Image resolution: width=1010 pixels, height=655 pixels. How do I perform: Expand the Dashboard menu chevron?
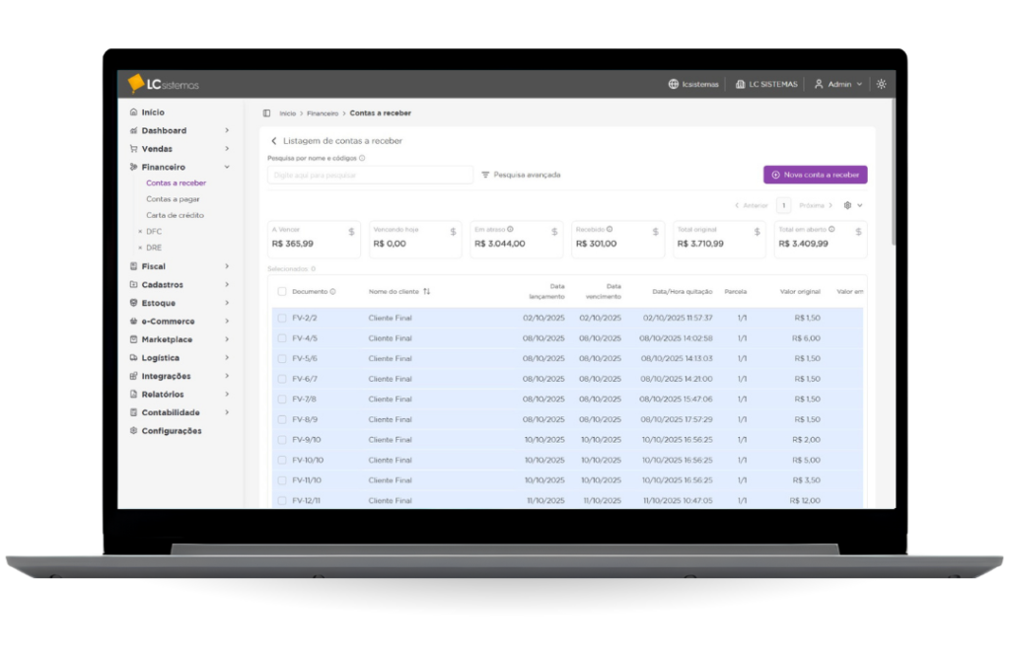(x=227, y=131)
